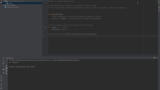Toggle scroll to end in Run console
Image resolution: width=160 pixels, height=90 pixels.
coord(6,68)
